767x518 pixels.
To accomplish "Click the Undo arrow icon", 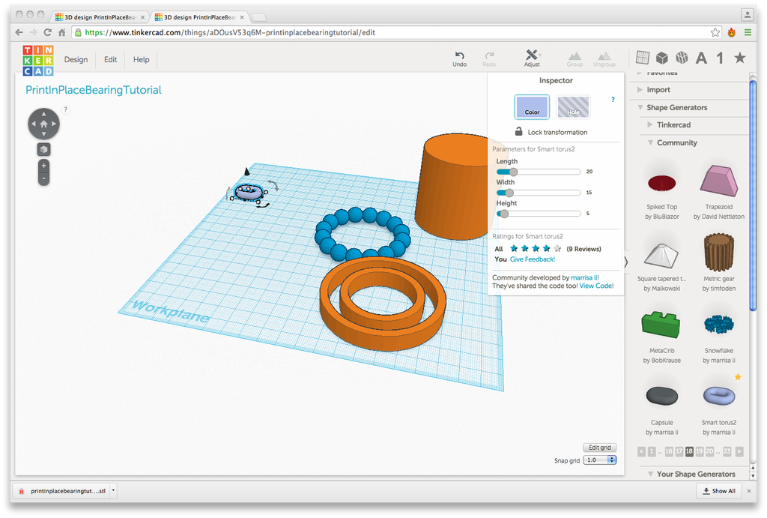I will 459,55.
